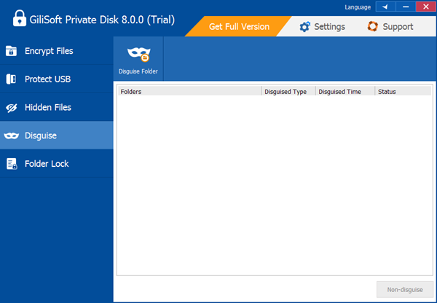
Task: Click the Language label
Action: pos(358,7)
